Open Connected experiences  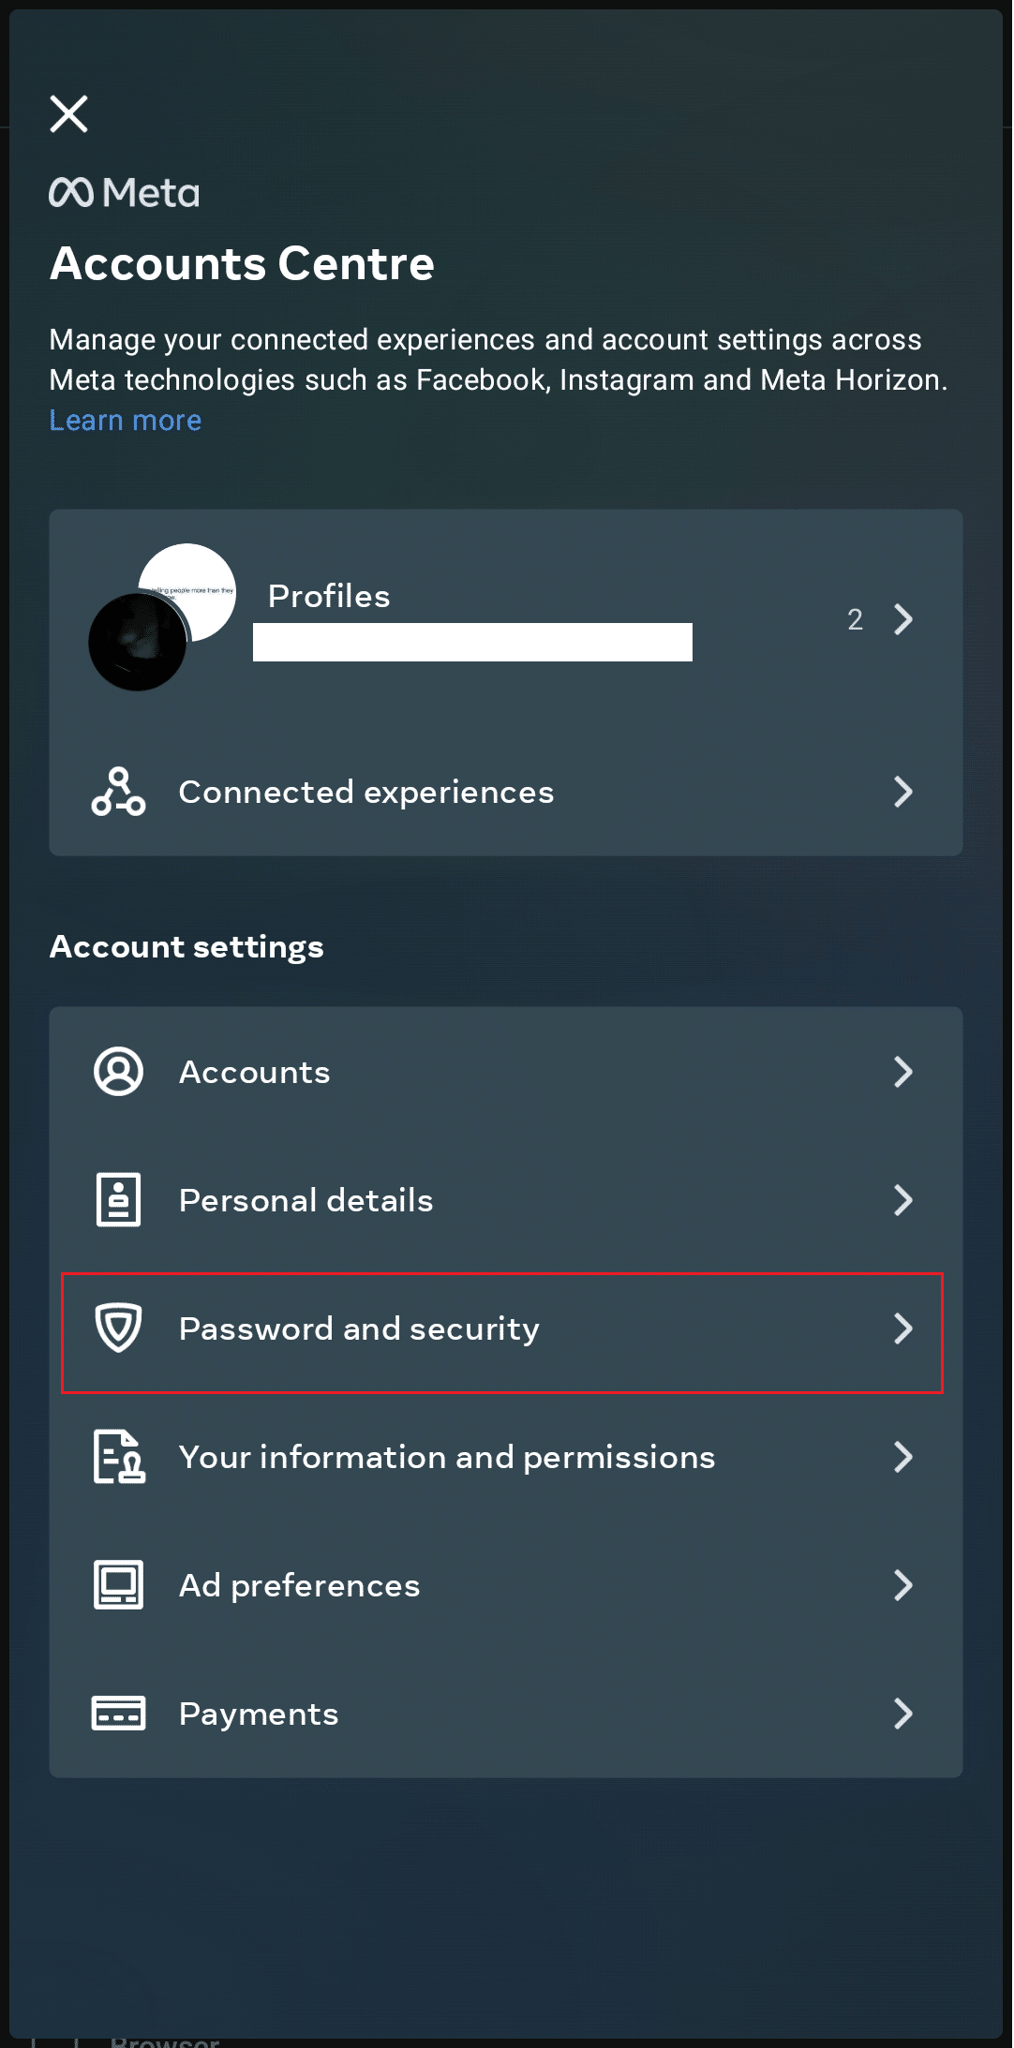tap(506, 792)
